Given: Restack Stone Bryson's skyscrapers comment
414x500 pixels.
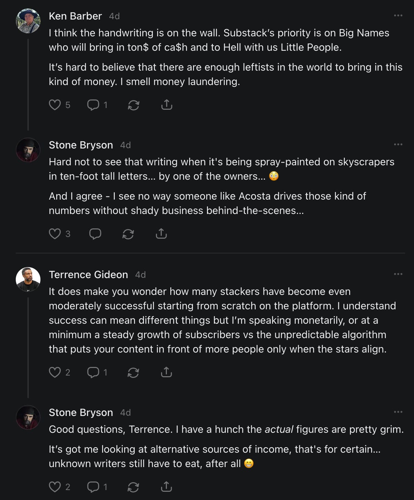Looking at the screenshot, I should (128, 234).
